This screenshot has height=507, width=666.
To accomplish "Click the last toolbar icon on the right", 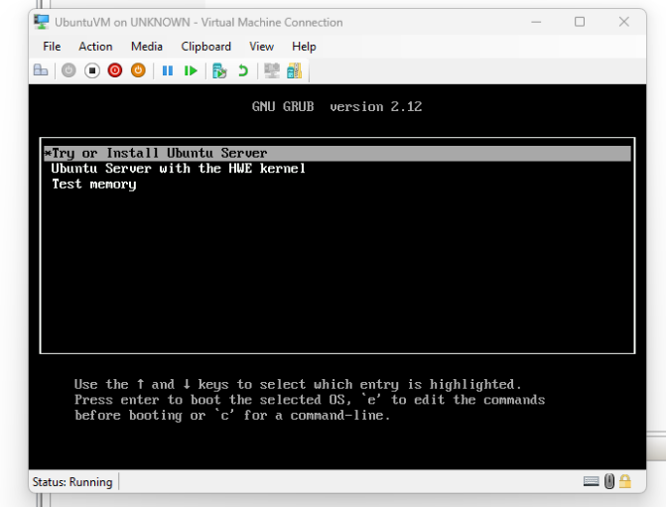I will click(294, 70).
